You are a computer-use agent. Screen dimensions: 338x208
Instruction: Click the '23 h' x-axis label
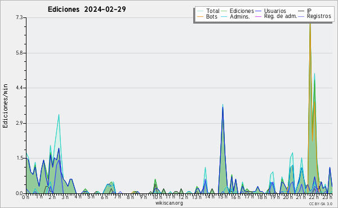(327, 197)
